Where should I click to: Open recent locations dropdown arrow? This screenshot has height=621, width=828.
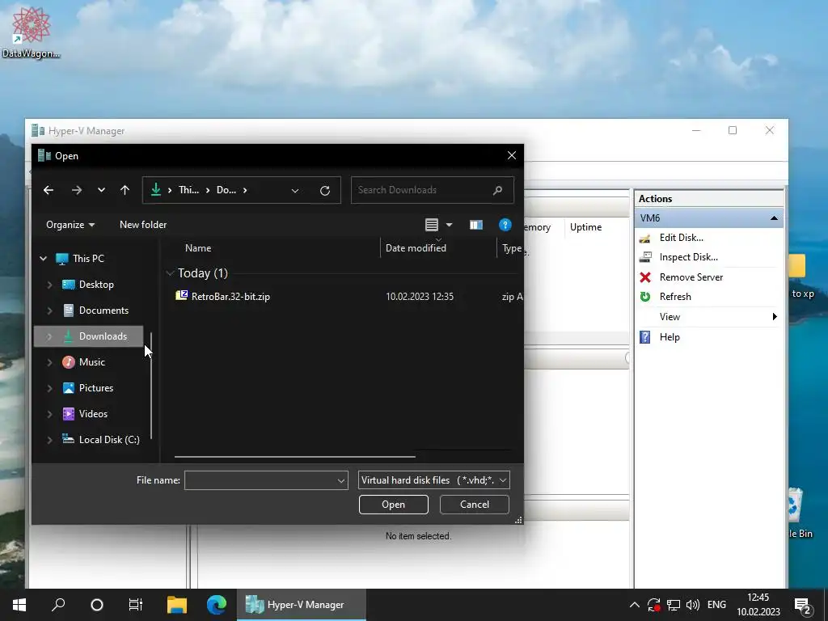[101, 190]
